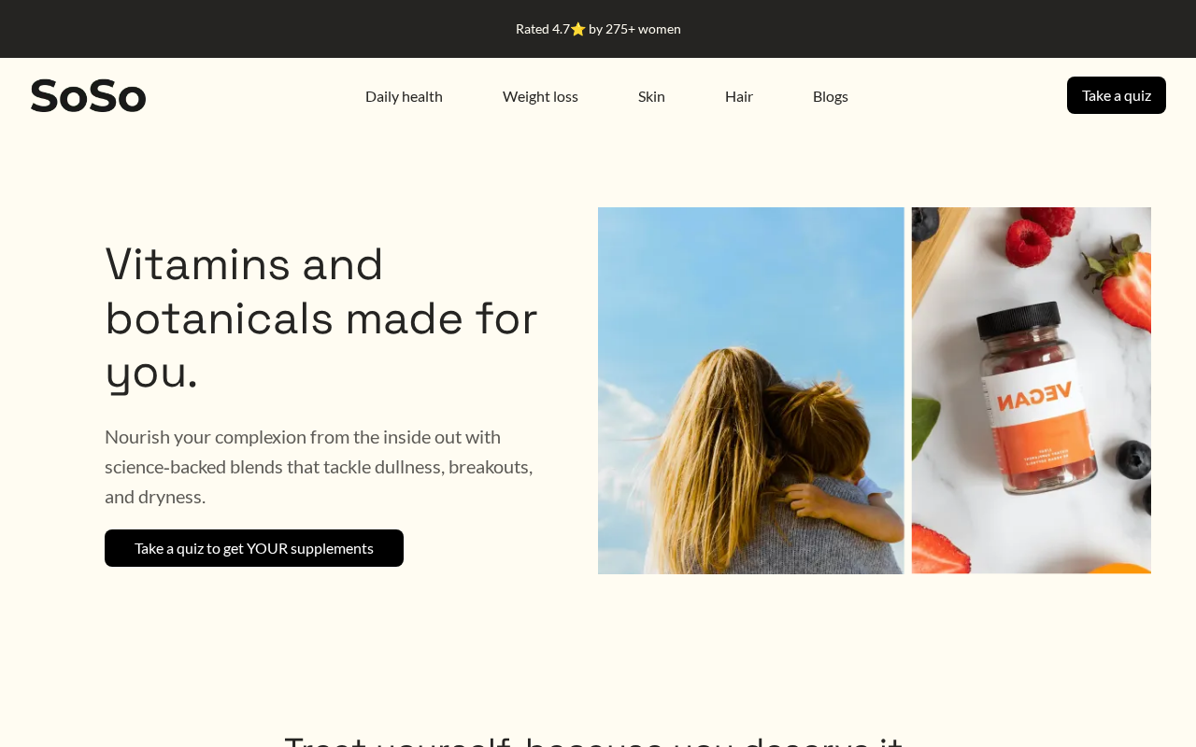This screenshot has width=1196, height=747.
Task: Click the mother and child photo
Action: pyautogui.click(x=751, y=390)
